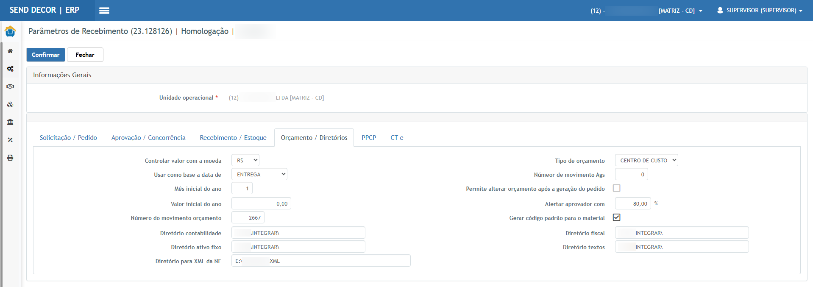Click the printer icon in the sidebar

[x=10, y=158]
